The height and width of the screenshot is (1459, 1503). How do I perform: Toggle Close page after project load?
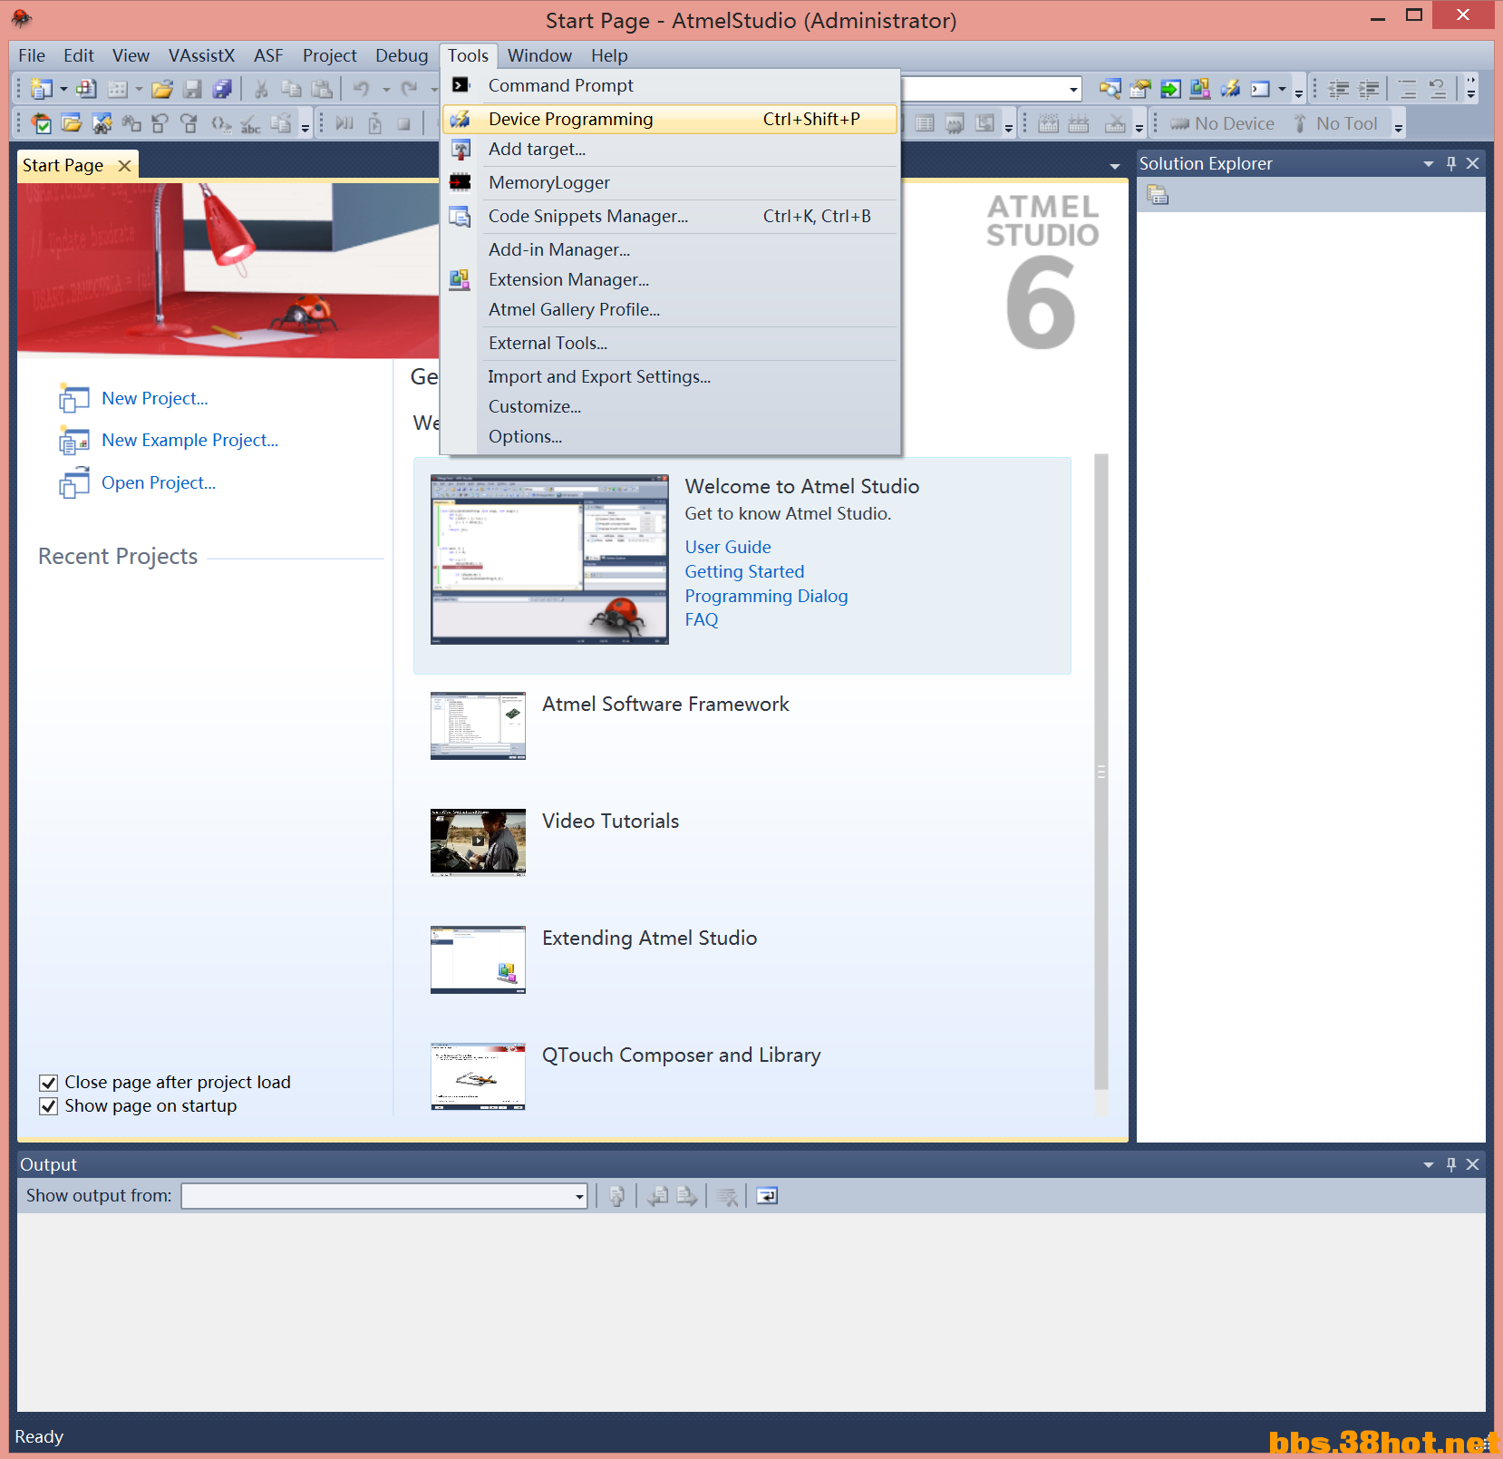[49, 1083]
